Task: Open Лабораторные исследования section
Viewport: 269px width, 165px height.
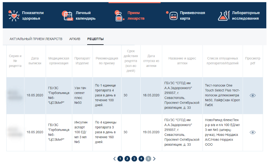Action: [246, 16]
